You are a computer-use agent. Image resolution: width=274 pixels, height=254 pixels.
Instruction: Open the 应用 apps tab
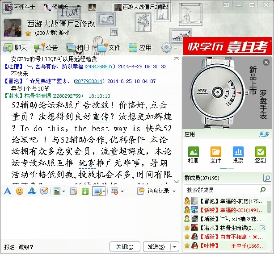click(140, 47)
